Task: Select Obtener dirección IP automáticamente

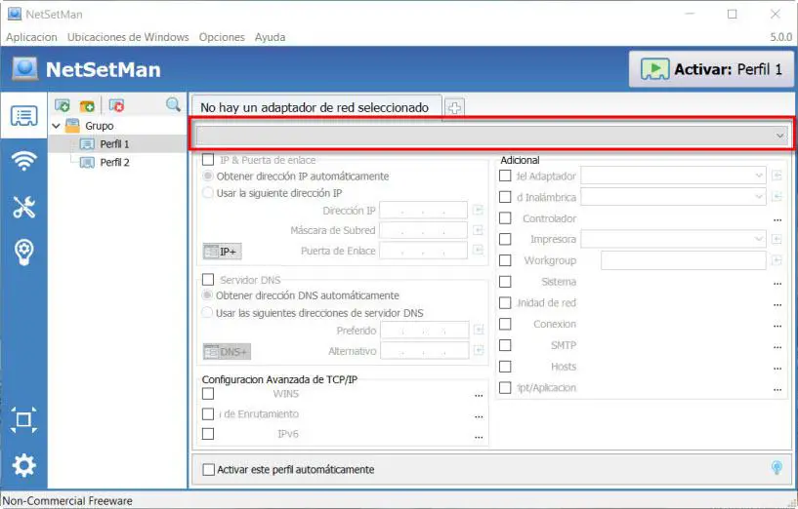Action: click(x=208, y=176)
